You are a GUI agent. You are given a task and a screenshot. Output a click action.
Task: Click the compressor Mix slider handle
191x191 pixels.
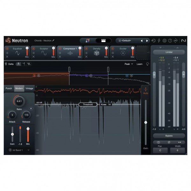coord(28,129)
